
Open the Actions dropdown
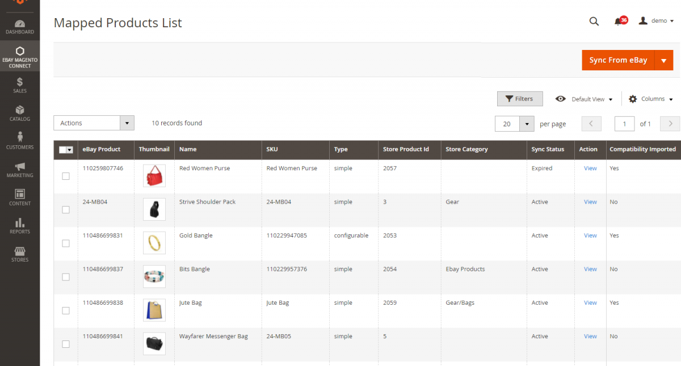tap(94, 123)
